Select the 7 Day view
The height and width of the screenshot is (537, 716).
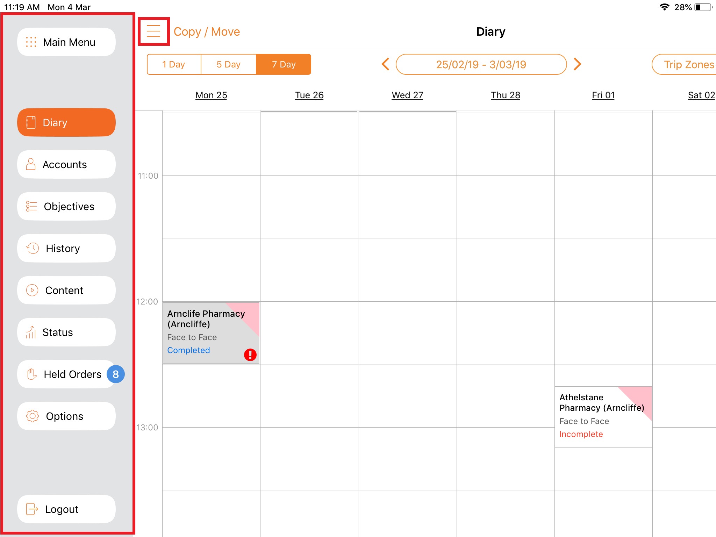coord(284,64)
